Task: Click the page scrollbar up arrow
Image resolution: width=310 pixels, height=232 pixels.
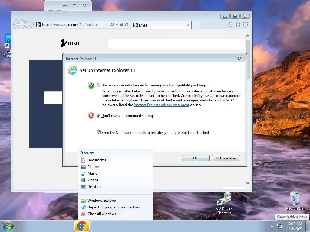Action: point(248,36)
